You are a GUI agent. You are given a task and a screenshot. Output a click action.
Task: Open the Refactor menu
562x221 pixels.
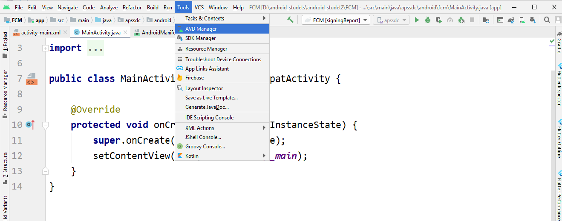coord(132,7)
